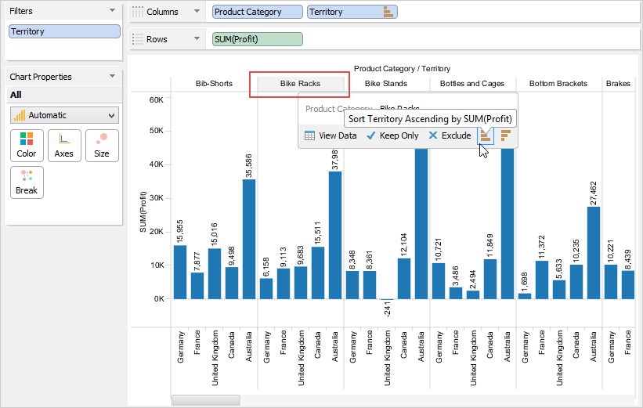This screenshot has width=643, height=408.
Task: Click the sort ascending icon in tooltip
Action: pyautogui.click(x=486, y=136)
